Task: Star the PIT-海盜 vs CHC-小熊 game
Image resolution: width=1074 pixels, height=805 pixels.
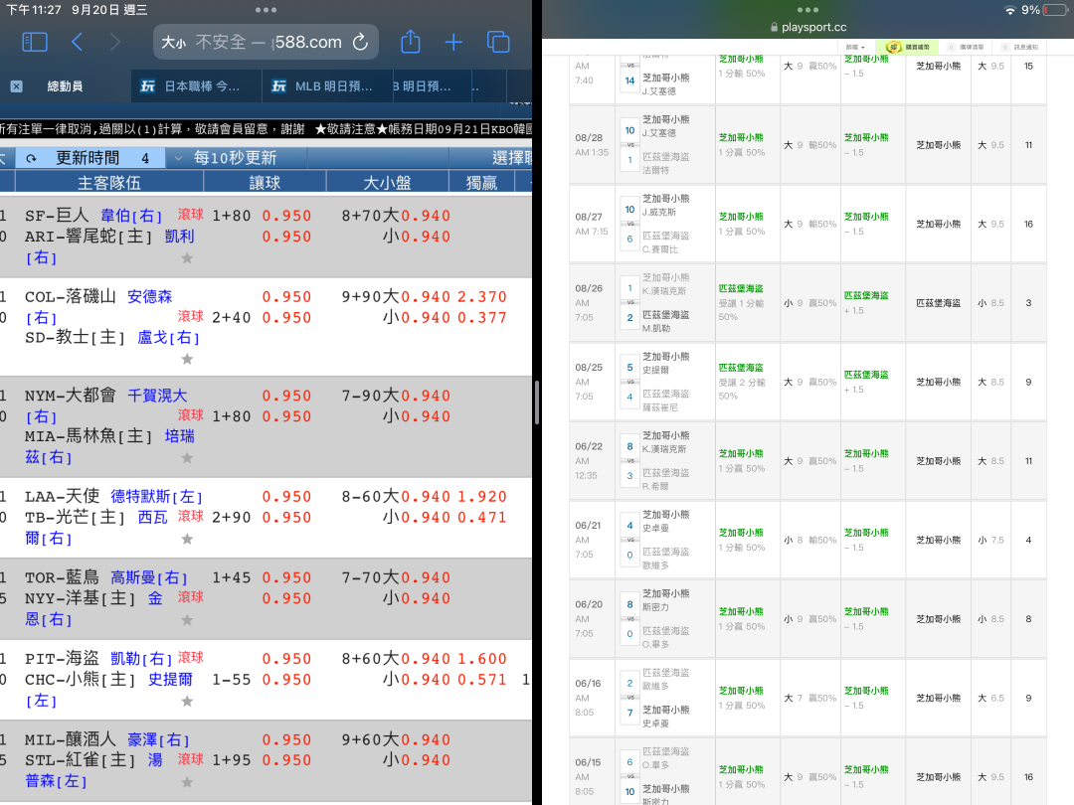Action: tap(187, 701)
